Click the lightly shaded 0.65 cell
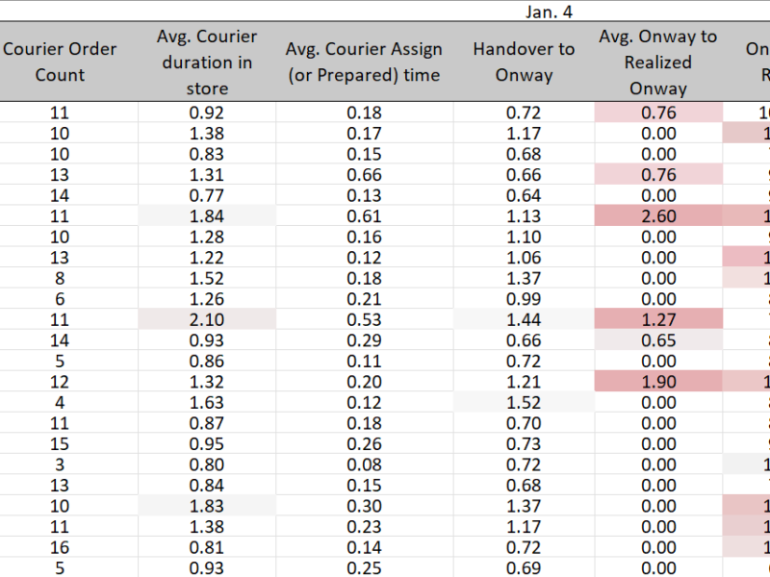 point(658,340)
